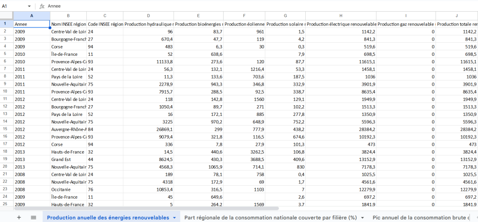Click the formula bar containing Annee
Screen dimensions: 478x222
point(262,6)
